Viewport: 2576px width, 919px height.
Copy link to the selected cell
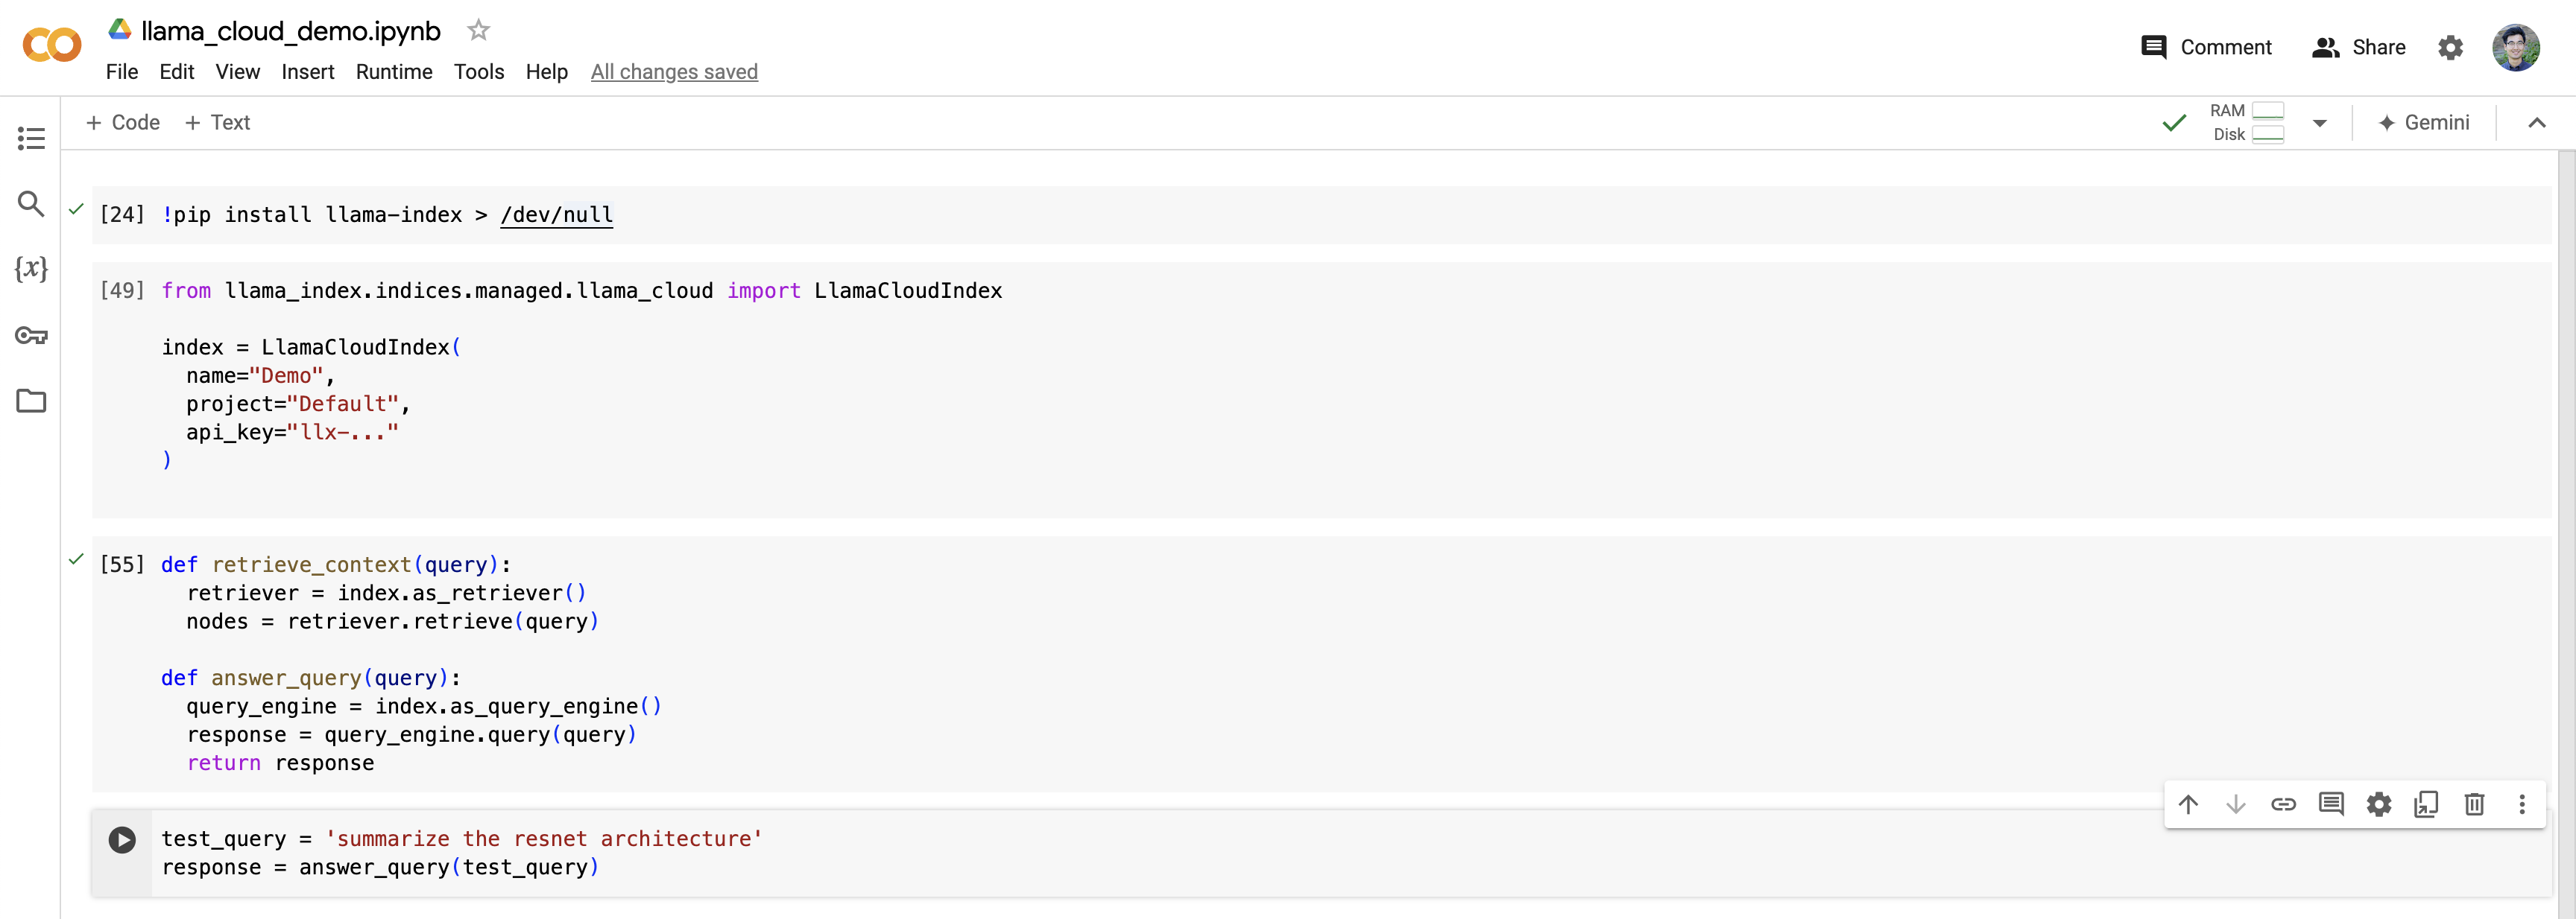click(2283, 804)
